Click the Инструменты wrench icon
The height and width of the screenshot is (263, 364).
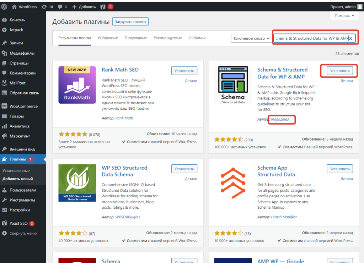click(4, 200)
